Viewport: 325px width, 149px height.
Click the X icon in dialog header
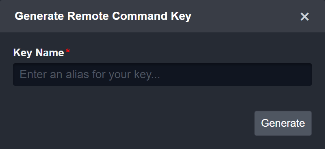pyautogui.click(x=305, y=17)
